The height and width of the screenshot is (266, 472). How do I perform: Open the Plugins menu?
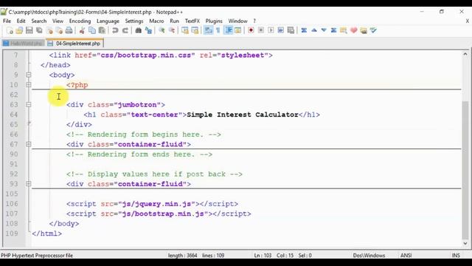(x=214, y=21)
